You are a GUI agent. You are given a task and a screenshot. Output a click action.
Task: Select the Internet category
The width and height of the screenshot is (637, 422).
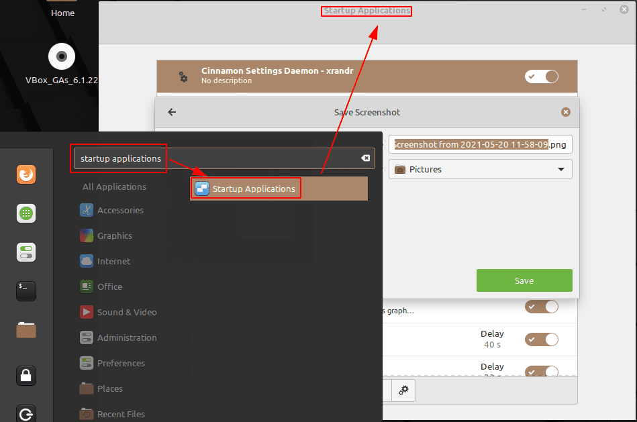point(105,261)
